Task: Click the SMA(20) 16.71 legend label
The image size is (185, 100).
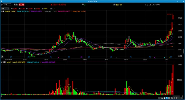Action: tap(36, 11)
